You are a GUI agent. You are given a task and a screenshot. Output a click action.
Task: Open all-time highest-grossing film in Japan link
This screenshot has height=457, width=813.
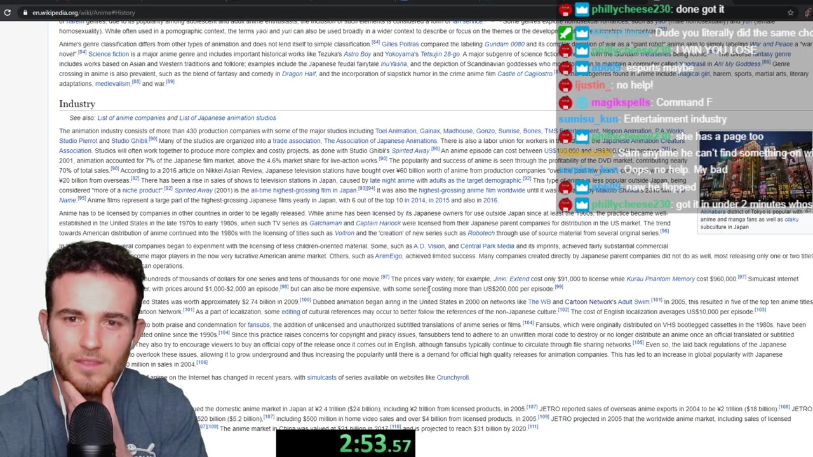(x=304, y=190)
